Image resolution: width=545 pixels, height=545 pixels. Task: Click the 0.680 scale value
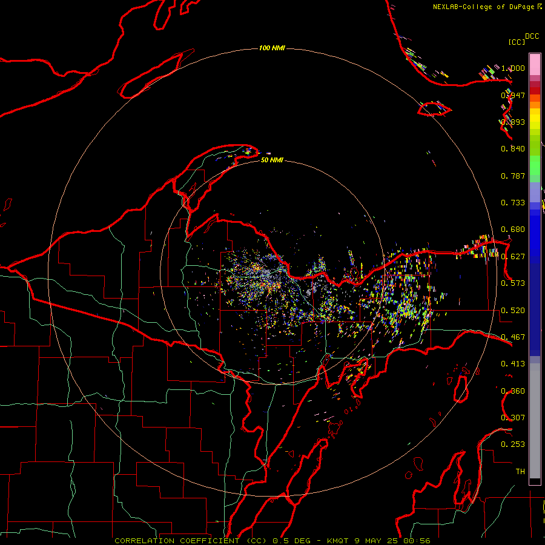(x=513, y=230)
